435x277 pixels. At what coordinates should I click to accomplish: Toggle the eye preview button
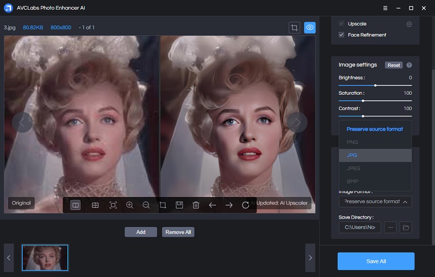coord(310,27)
